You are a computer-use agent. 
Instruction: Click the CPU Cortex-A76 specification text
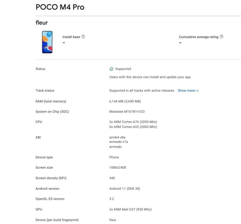pos(133,122)
